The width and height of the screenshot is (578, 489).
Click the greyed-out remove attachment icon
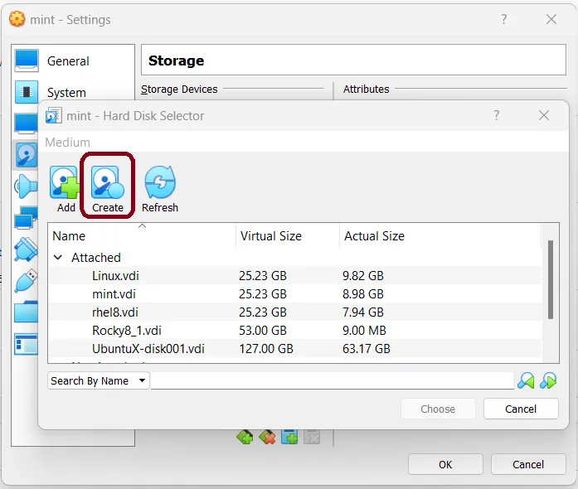click(x=312, y=438)
